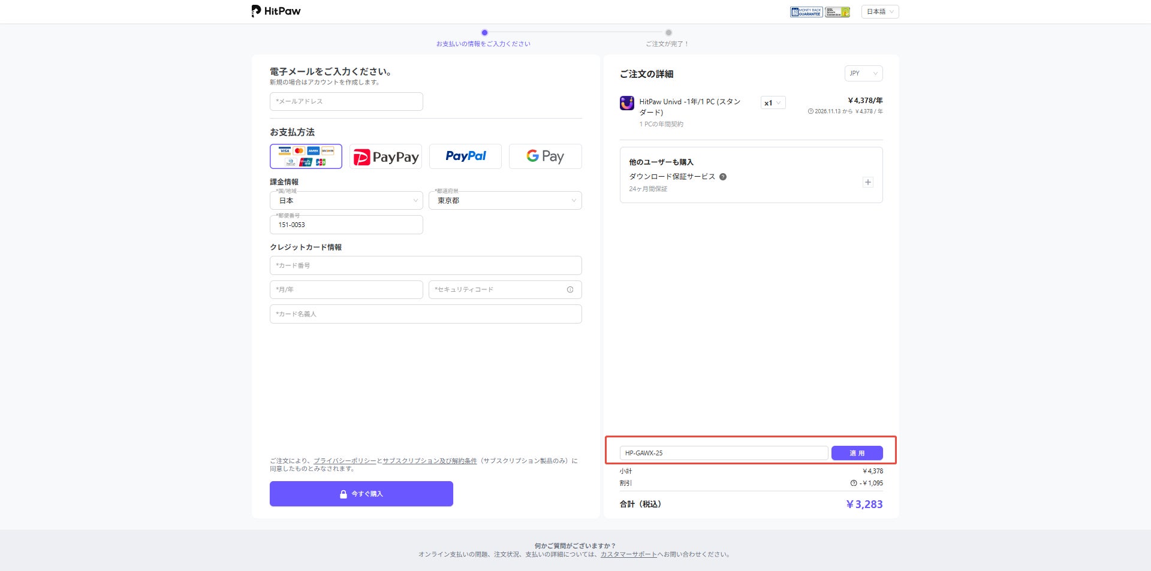Open the カスタマーサポート link
The height and width of the screenshot is (571, 1151).
629,555
